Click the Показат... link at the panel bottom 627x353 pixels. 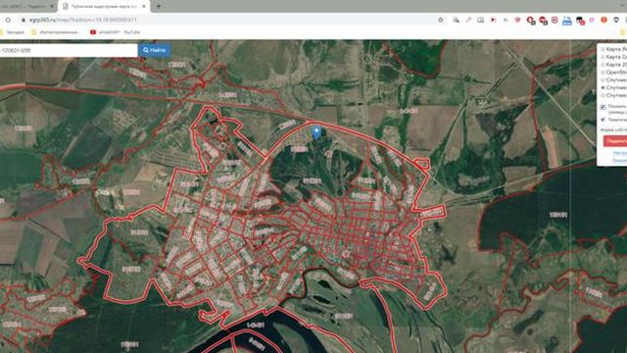619,161
